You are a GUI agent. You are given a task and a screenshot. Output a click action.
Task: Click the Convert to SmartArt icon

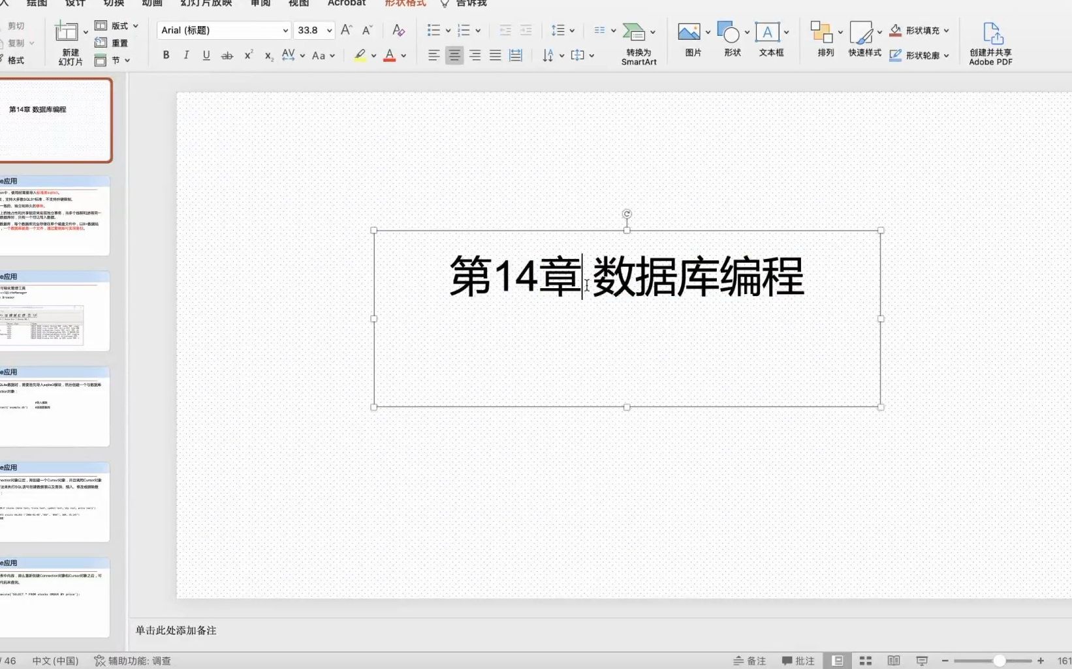tap(633, 31)
